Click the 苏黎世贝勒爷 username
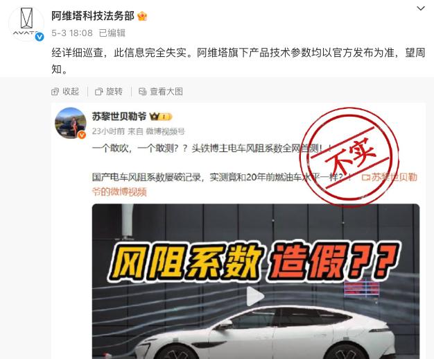 [x=119, y=117]
